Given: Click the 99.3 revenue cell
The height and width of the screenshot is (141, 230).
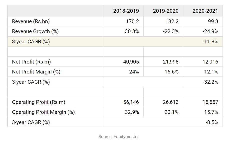Looking at the screenshot, I should coord(213,21).
